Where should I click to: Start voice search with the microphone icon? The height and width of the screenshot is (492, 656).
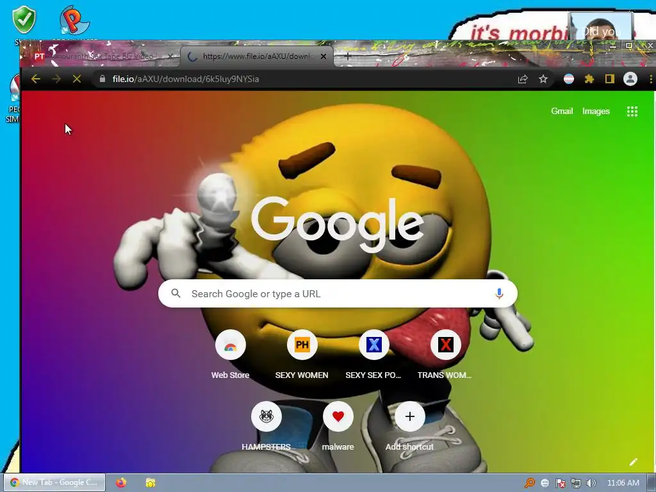(x=498, y=293)
